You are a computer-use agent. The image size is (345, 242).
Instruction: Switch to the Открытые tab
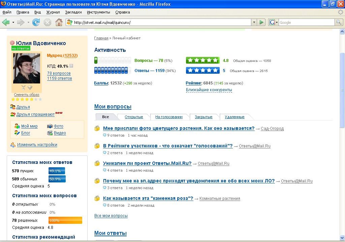coord(134,117)
